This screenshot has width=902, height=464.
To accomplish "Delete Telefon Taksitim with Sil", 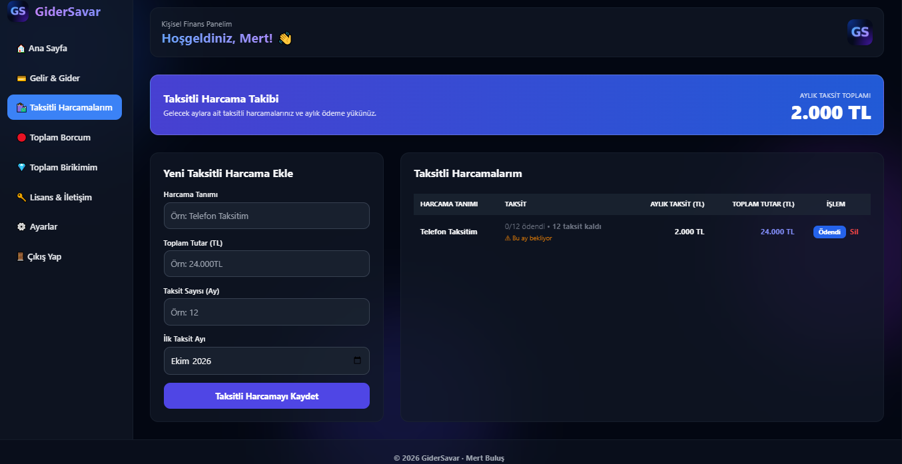I will click(854, 232).
